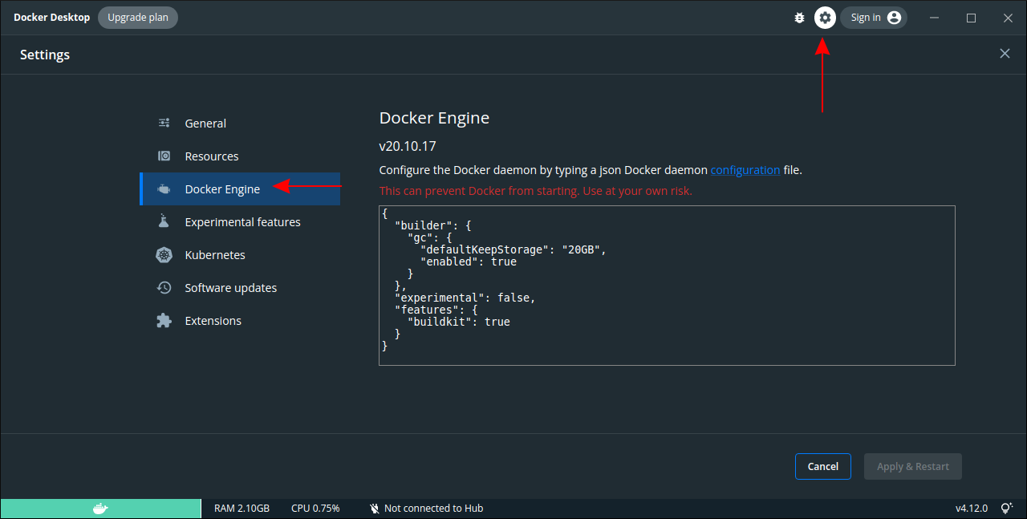This screenshot has width=1027, height=519.
Task: Click the Kubernetes helm wheel icon
Action: pos(164,254)
